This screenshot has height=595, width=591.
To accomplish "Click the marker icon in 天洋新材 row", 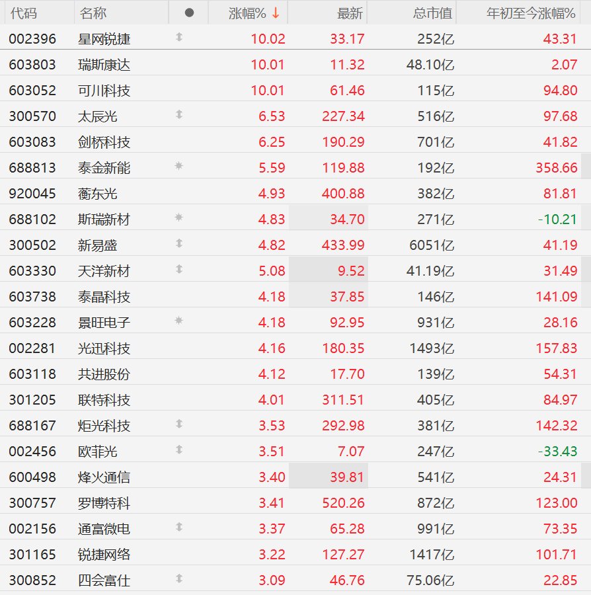I will (179, 270).
